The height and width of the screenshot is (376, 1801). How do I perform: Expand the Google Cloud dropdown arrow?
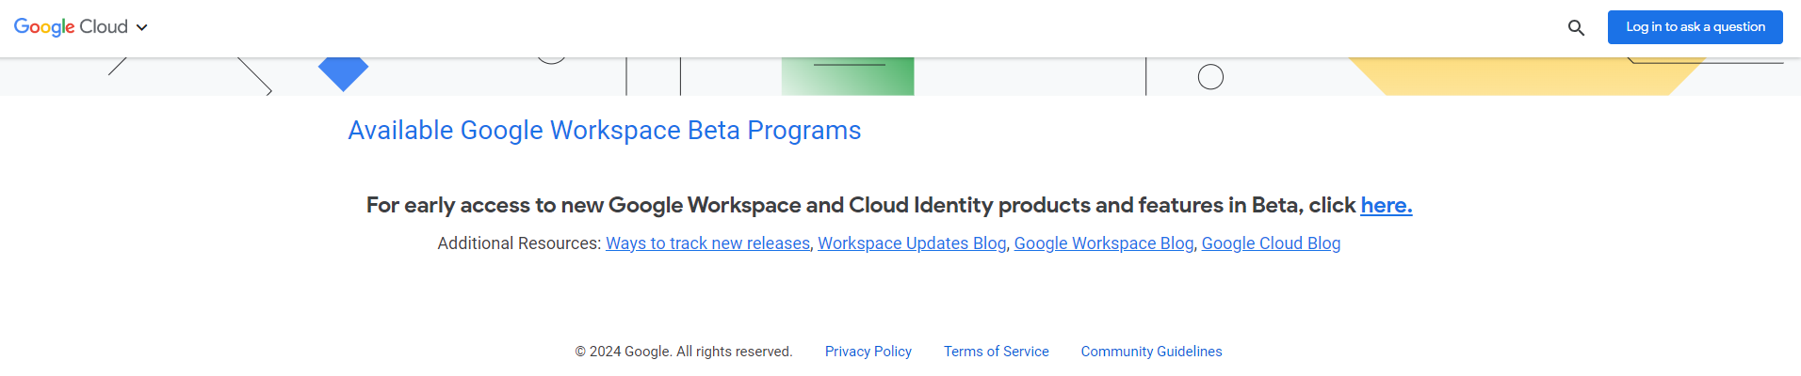(x=142, y=28)
